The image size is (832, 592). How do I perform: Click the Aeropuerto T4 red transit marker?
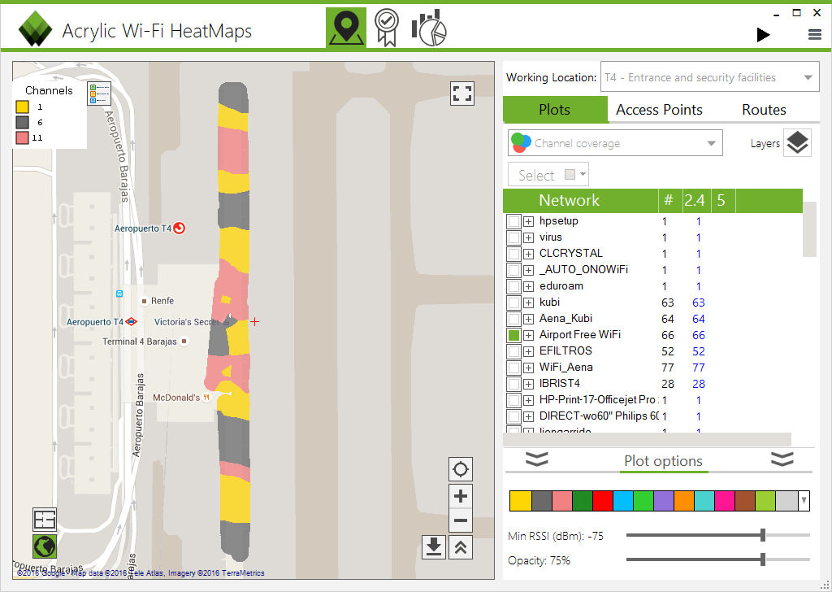(x=180, y=229)
